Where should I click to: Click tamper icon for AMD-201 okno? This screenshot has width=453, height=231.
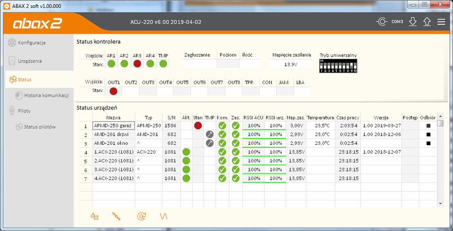(x=210, y=143)
